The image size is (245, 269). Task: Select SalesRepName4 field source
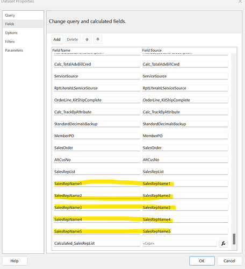point(185,220)
